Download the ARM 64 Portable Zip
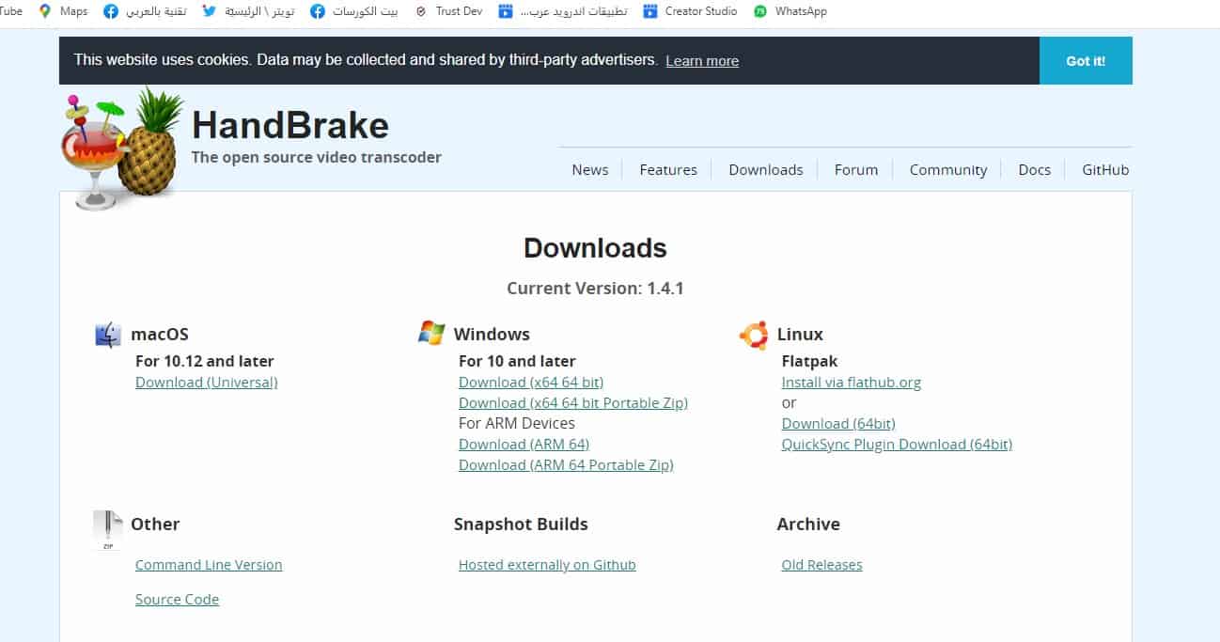 point(565,465)
